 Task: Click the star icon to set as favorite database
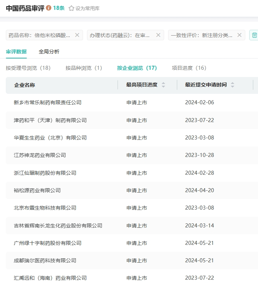click(71, 8)
